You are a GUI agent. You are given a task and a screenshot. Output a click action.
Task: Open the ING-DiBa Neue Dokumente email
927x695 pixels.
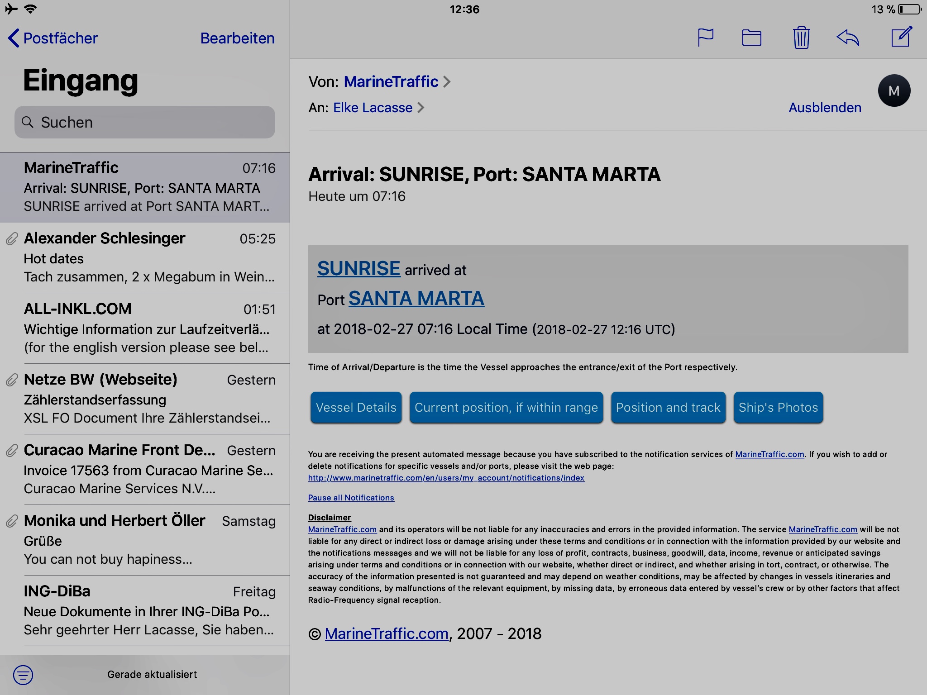pos(145,611)
